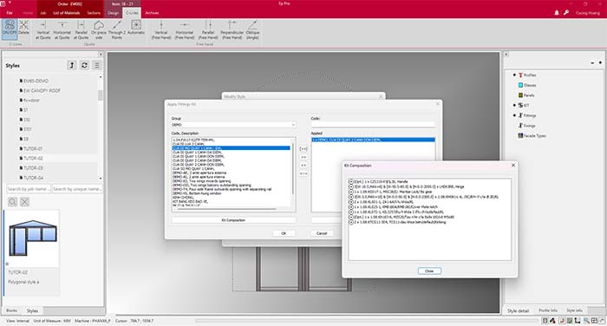The width and height of the screenshot is (607, 326).
Task: Select On piece side tool
Action: coord(99,29)
